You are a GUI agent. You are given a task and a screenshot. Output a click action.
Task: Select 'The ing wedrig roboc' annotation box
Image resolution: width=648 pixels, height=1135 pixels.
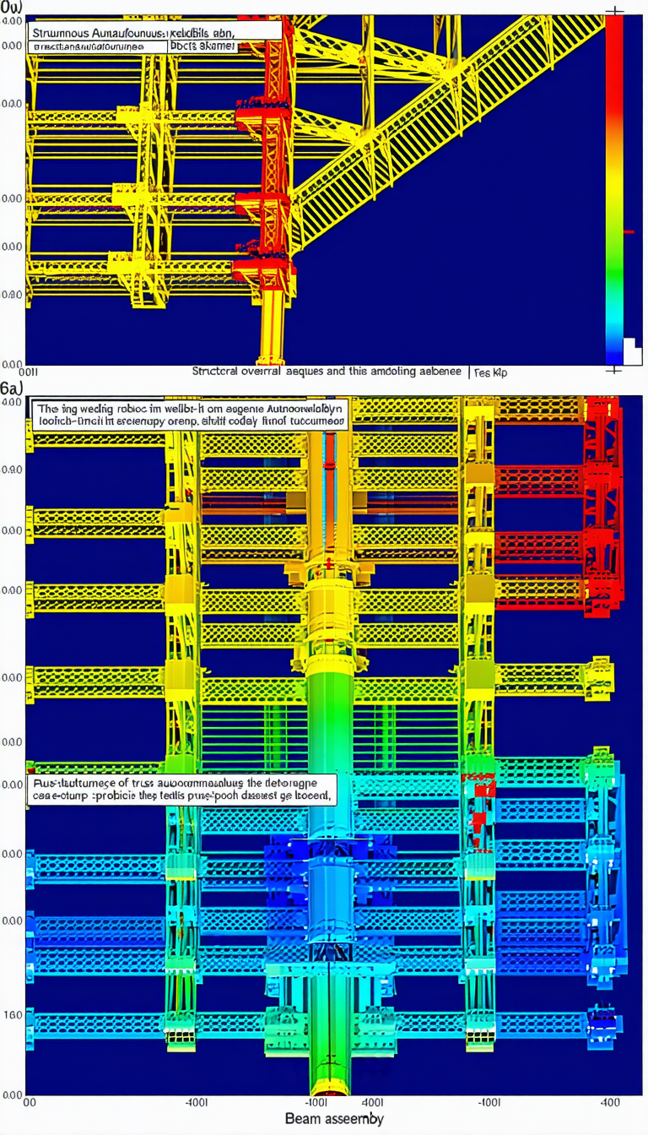[190, 415]
